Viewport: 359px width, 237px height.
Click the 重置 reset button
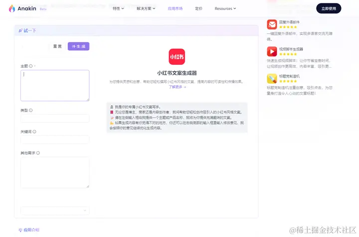(x=57, y=46)
